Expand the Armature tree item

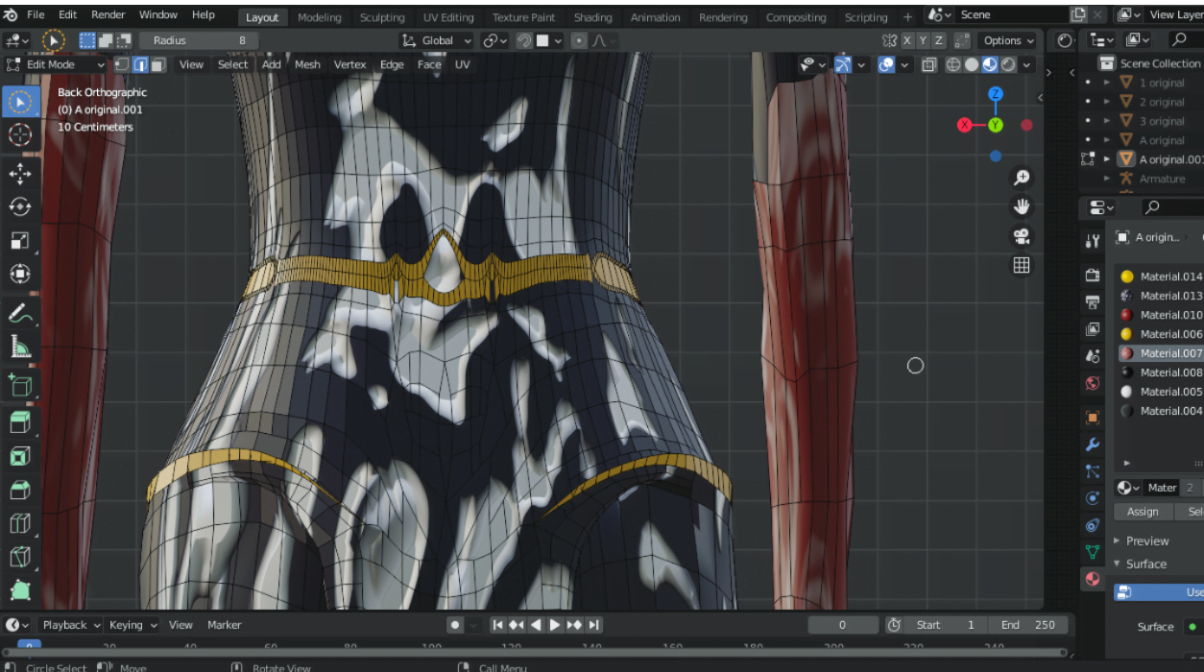pos(1107,179)
